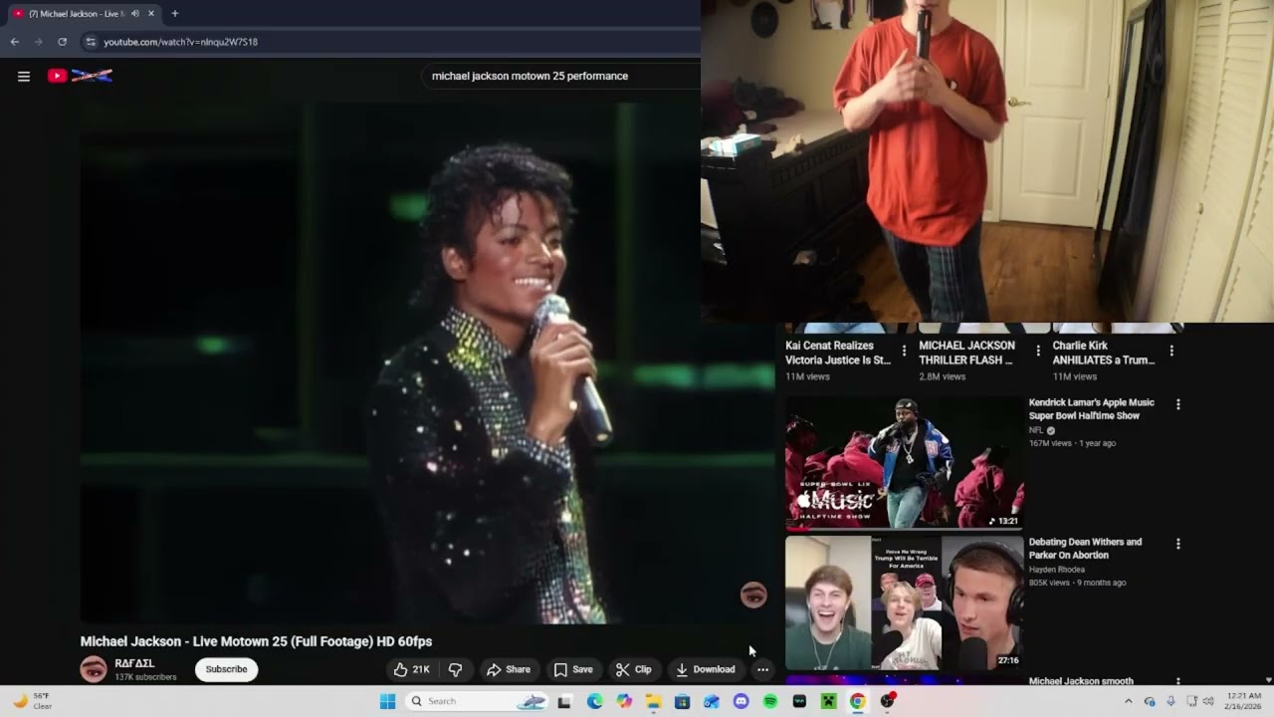Click the eye channel watermark on video
The image size is (1274, 717).
(753, 596)
